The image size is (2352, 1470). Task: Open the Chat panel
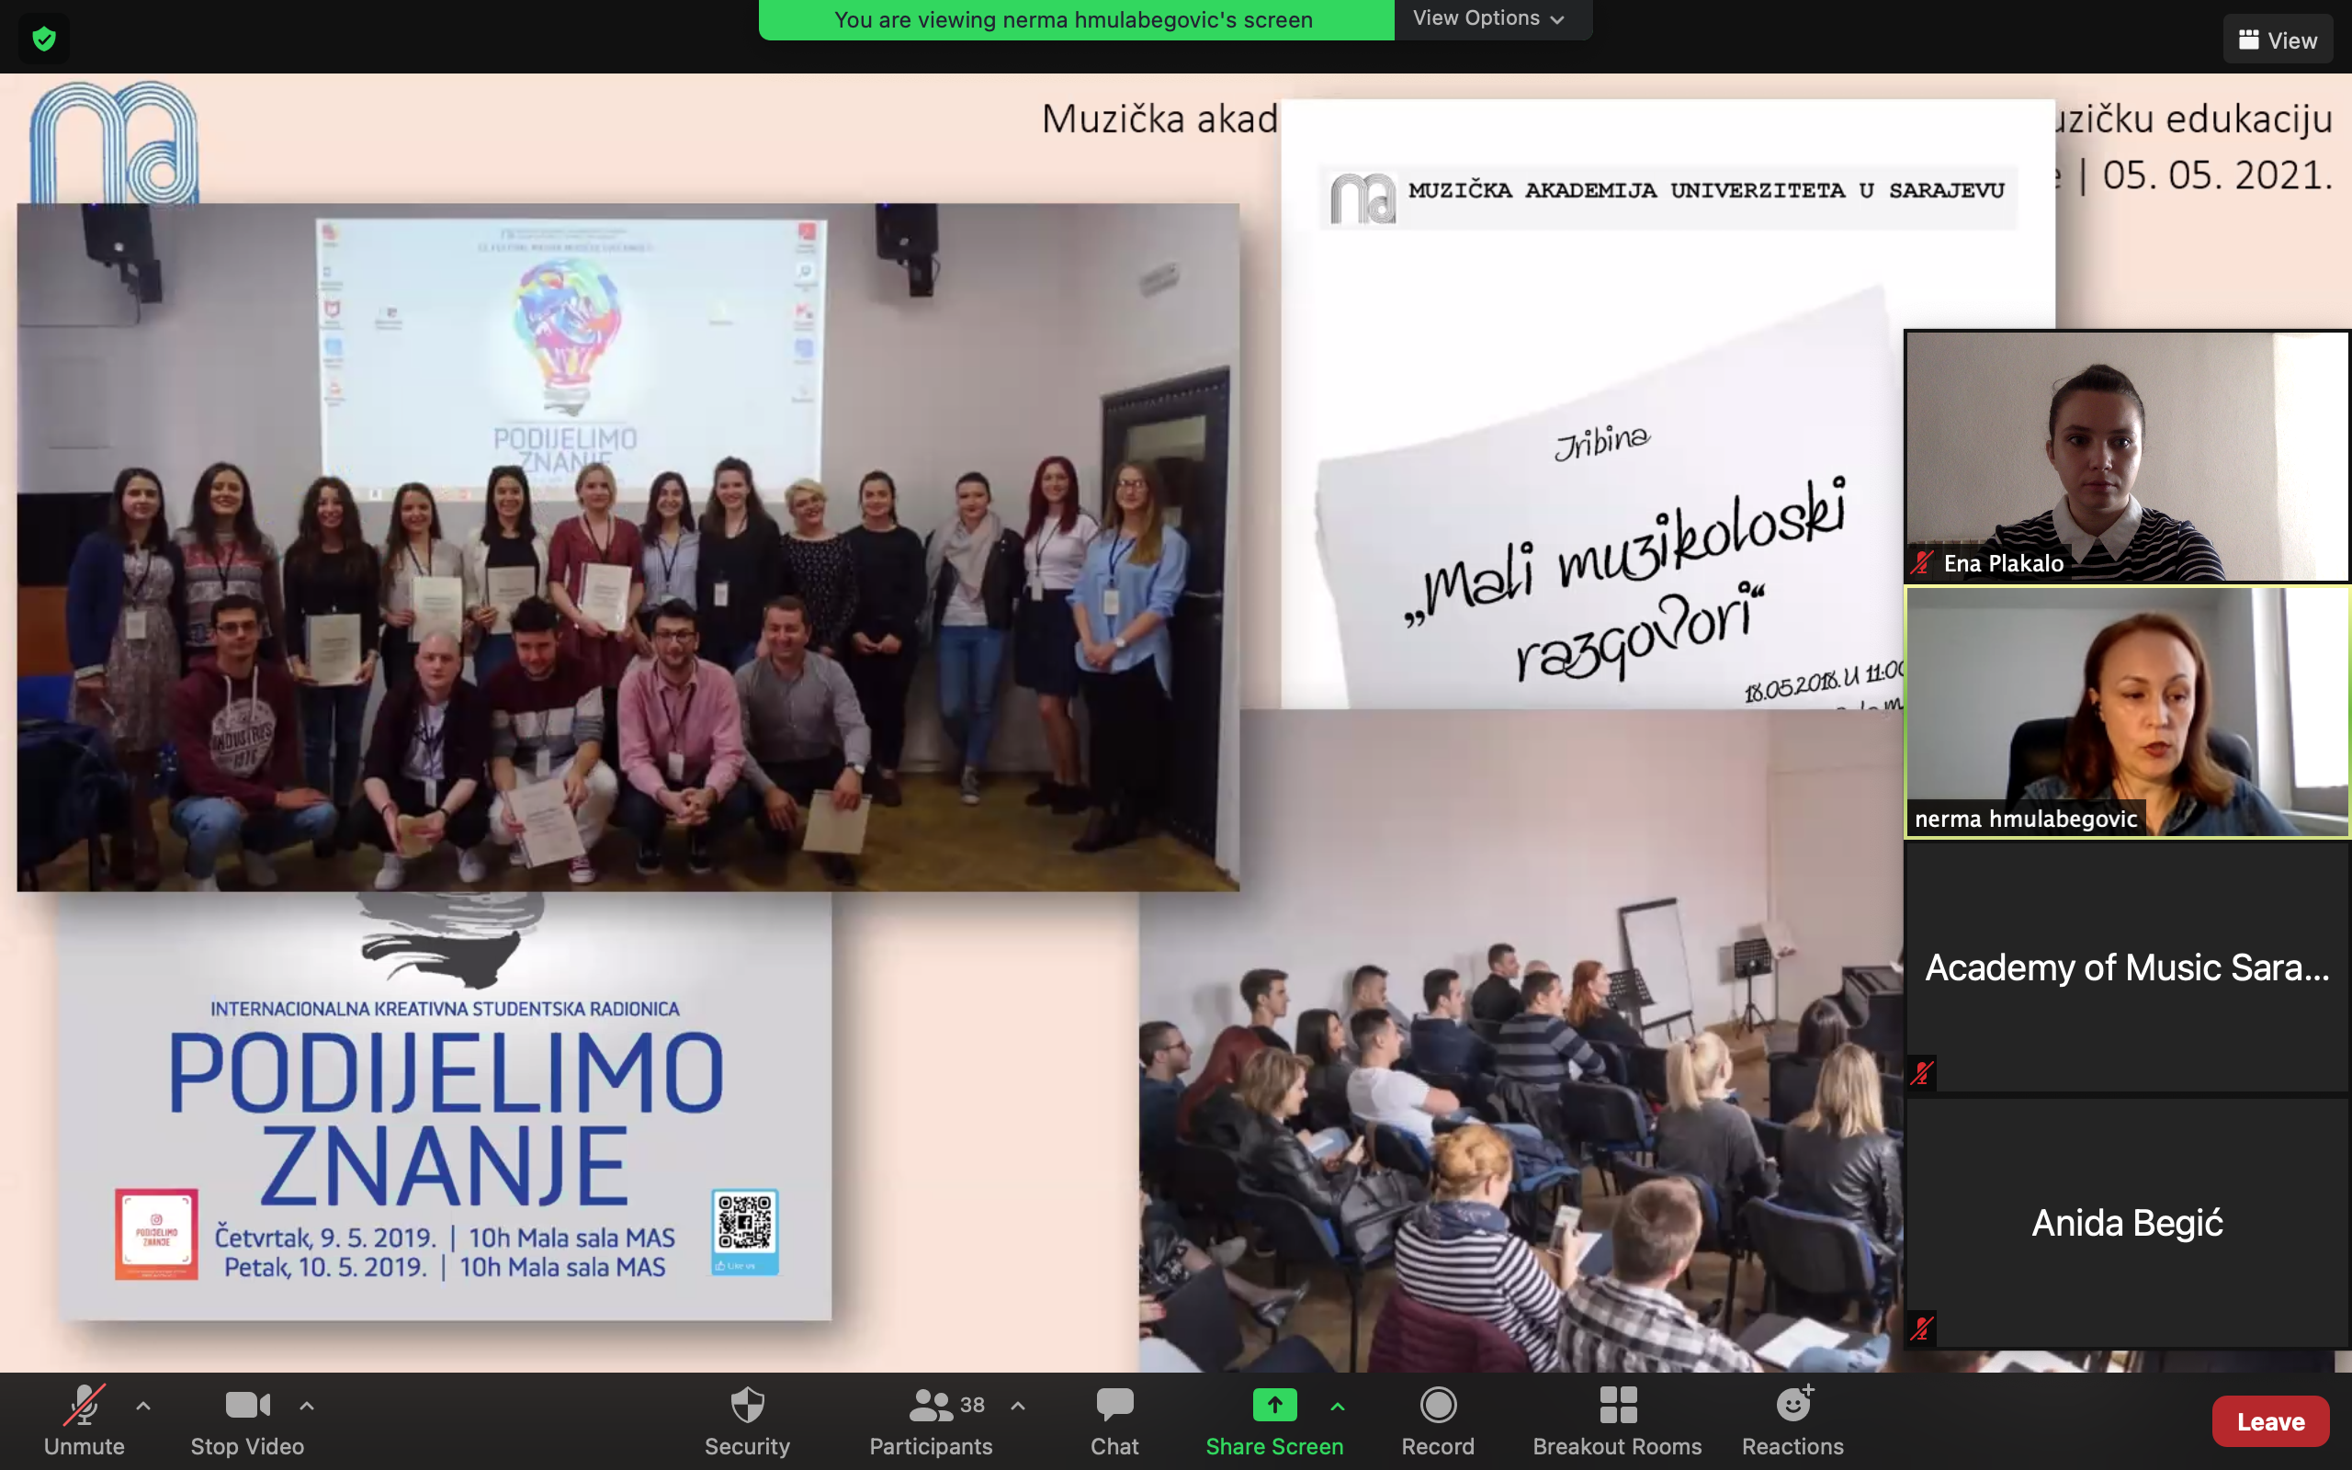(1114, 1420)
